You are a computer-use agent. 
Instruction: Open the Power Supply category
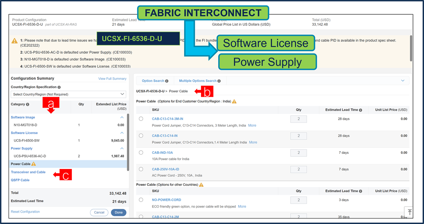21,148
